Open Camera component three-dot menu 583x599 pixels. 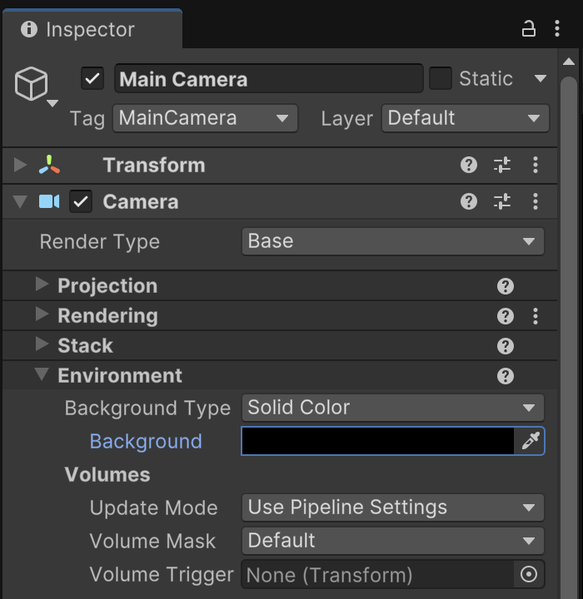point(536,201)
